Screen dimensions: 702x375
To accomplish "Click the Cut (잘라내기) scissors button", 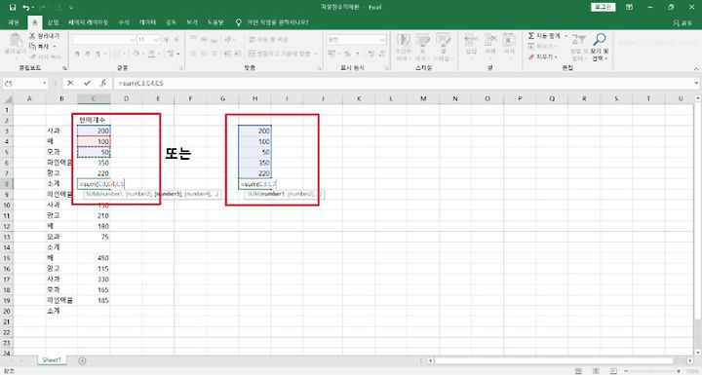I will point(44,36).
